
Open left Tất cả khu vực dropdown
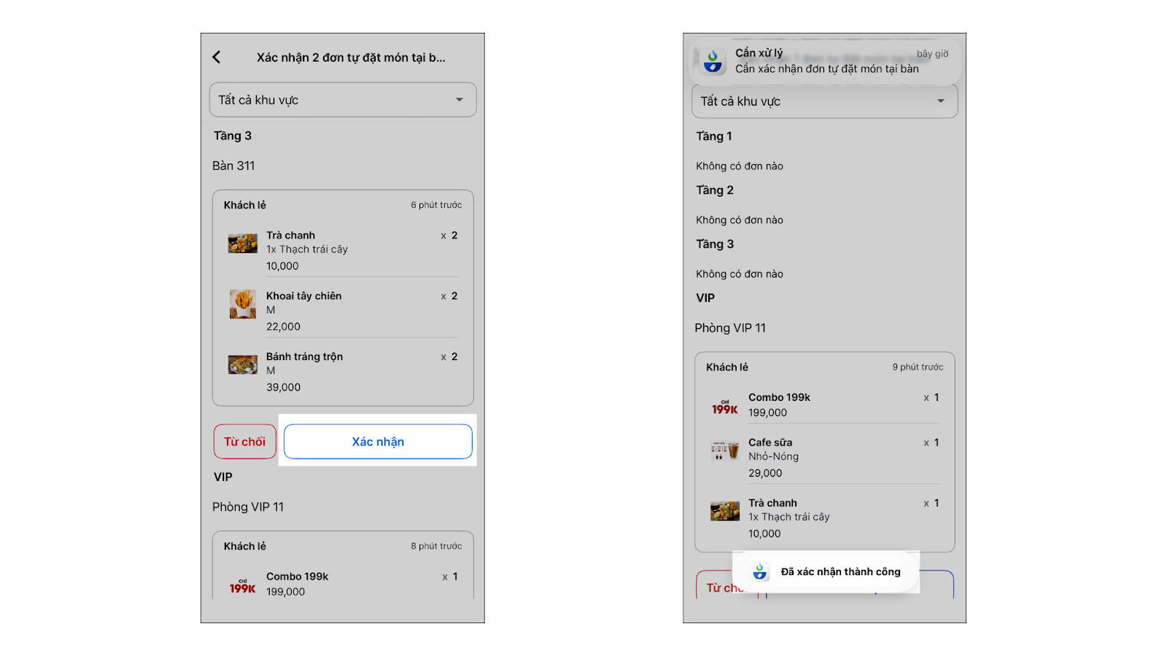tap(343, 100)
